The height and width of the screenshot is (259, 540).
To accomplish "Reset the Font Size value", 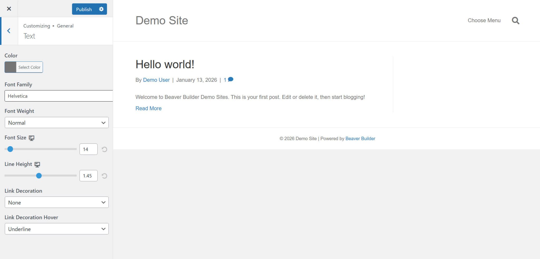I will (104, 149).
